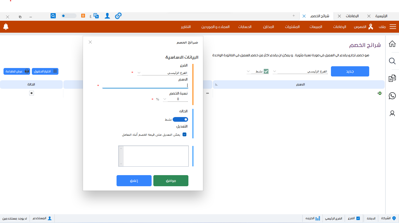Open the documents/copy icon in right sidebar
Image resolution: width=399 pixels, height=223 pixels.
pos(392,78)
